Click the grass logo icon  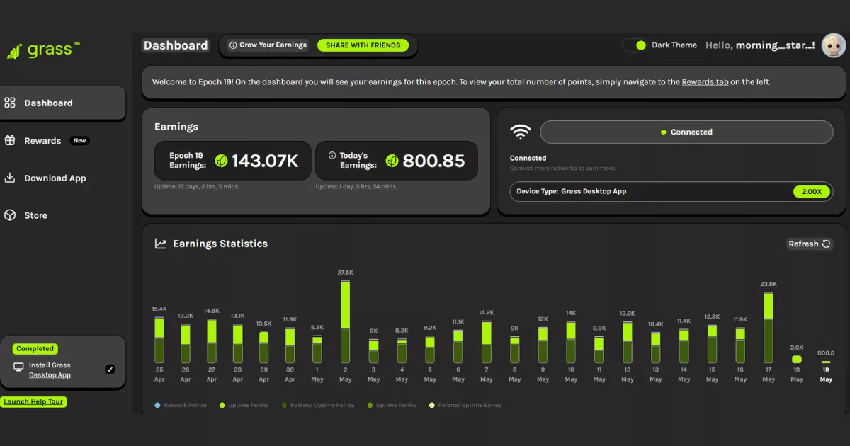pyautogui.click(x=14, y=52)
